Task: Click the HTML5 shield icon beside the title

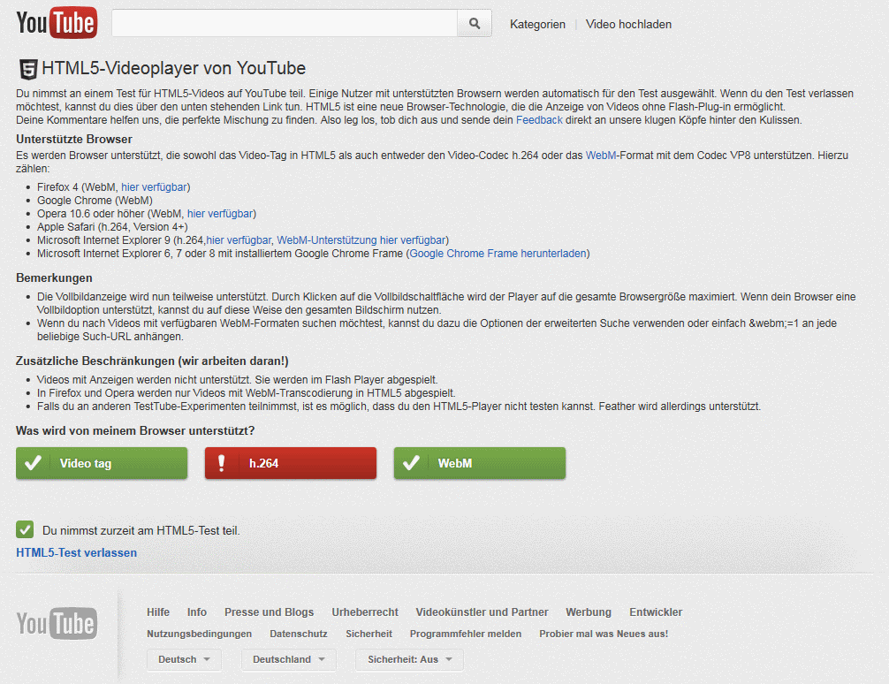Action: [27, 69]
